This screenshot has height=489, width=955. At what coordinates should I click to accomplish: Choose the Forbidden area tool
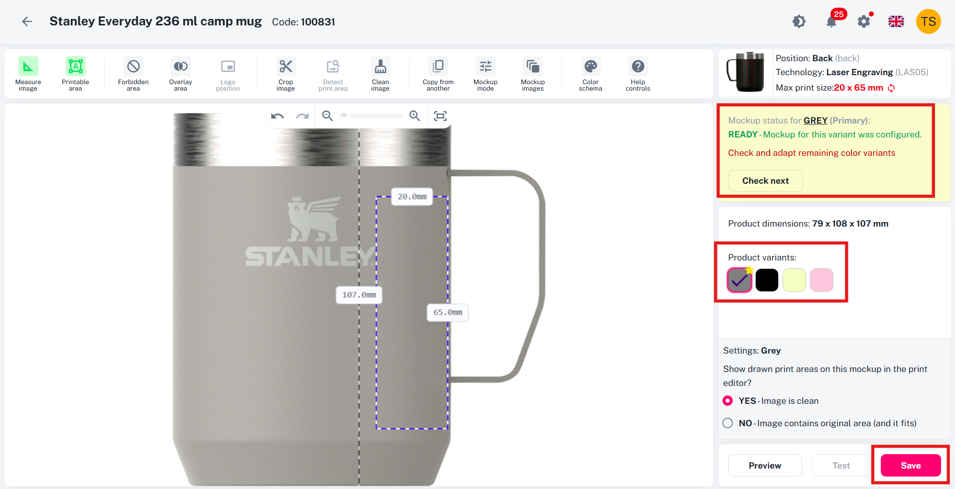133,74
